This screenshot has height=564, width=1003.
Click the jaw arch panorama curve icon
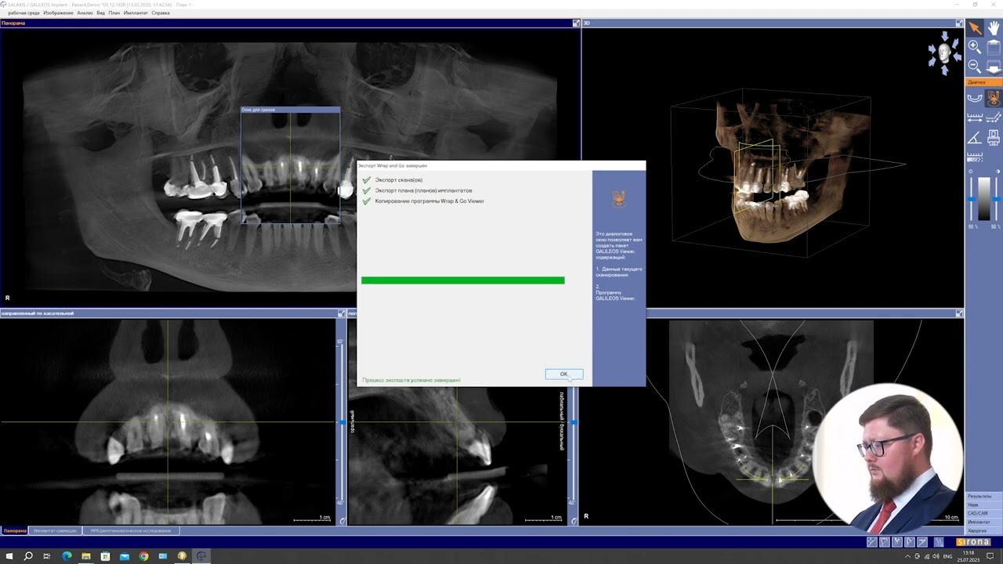pos(974,98)
